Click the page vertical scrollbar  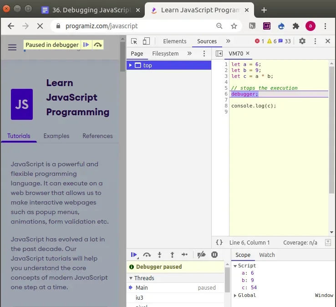[x=122, y=57]
